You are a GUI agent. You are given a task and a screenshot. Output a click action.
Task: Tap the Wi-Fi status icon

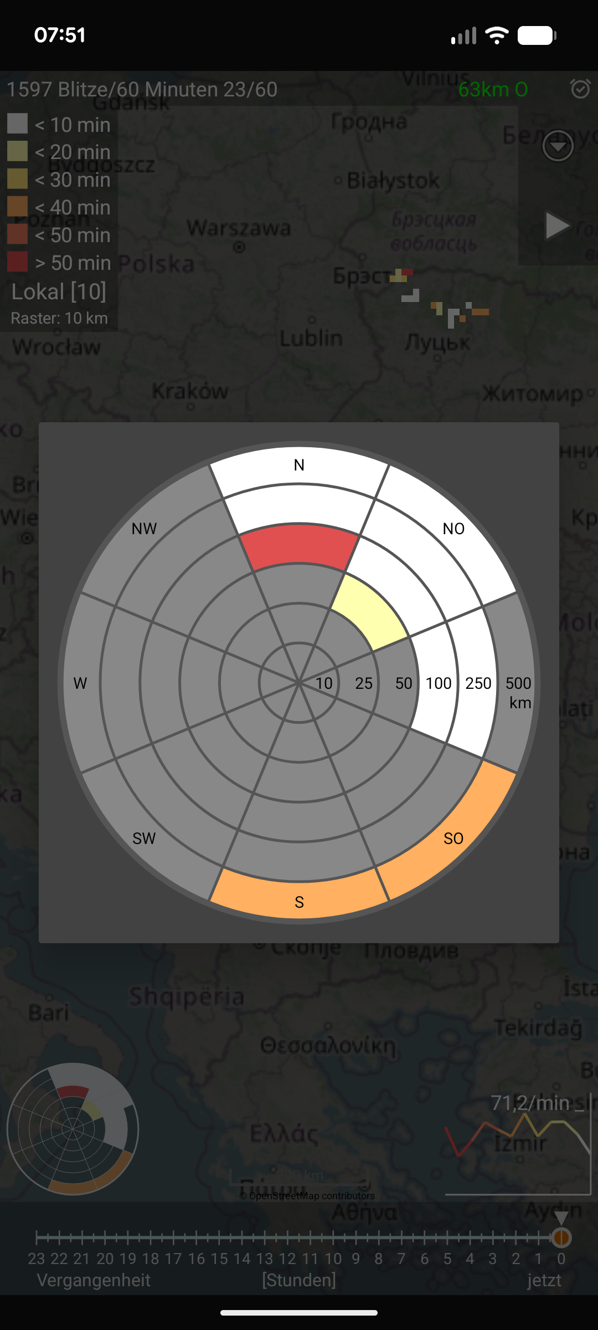pyautogui.click(x=497, y=35)
